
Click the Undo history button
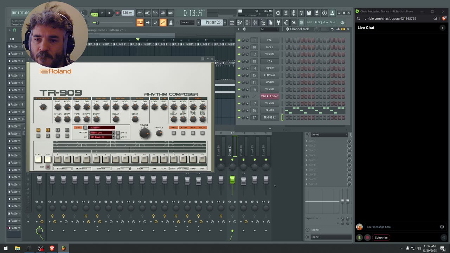coord(278,13)
